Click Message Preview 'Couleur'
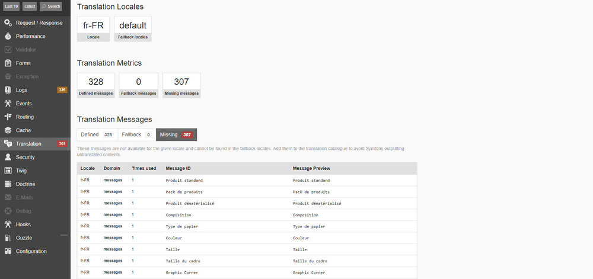This screenshot has height=279, width=593. click(301, 238)
